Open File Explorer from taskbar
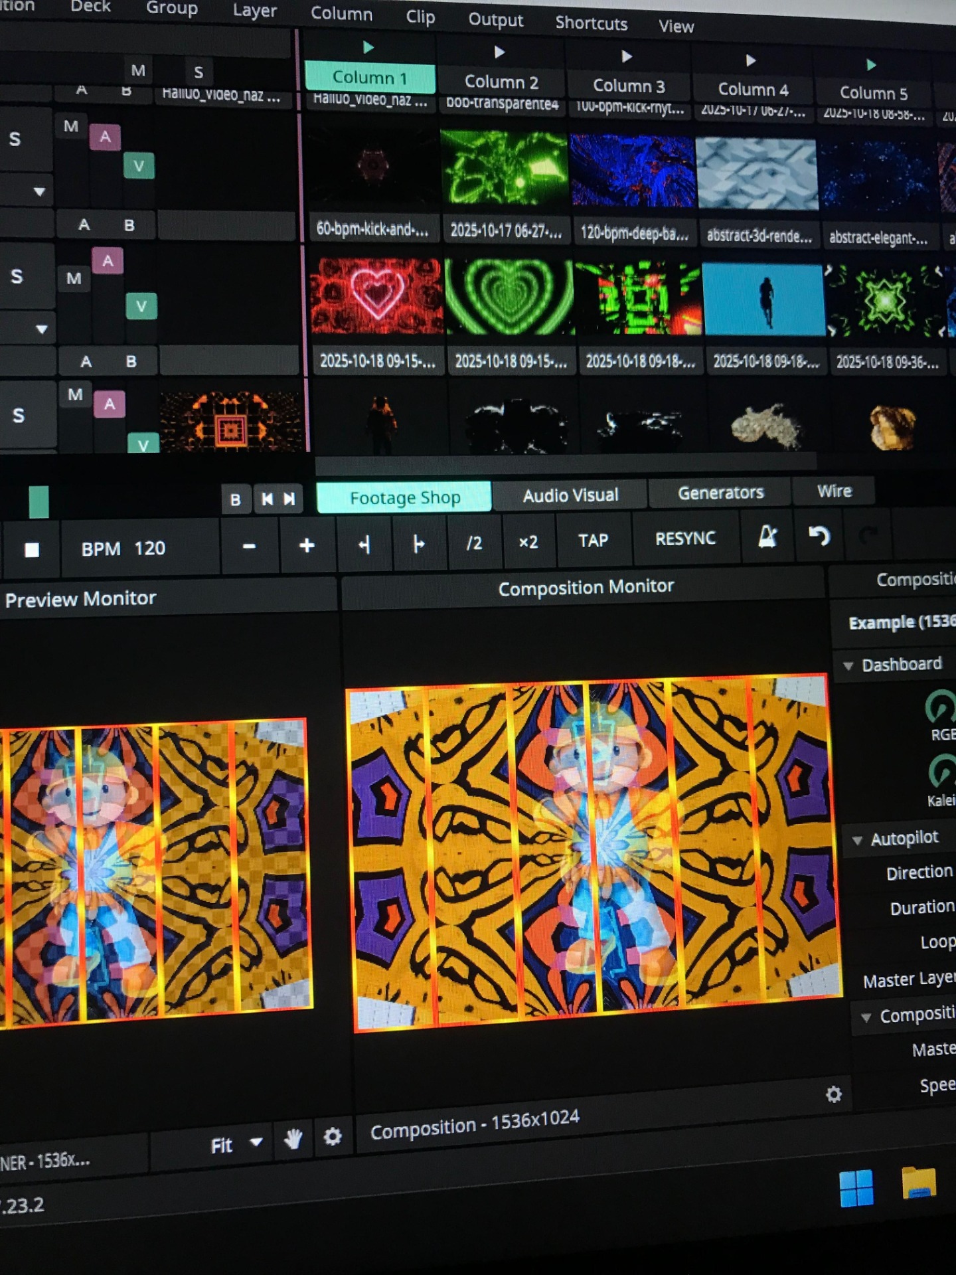Screen dimensions: 956x1275 click(918, 1183)
